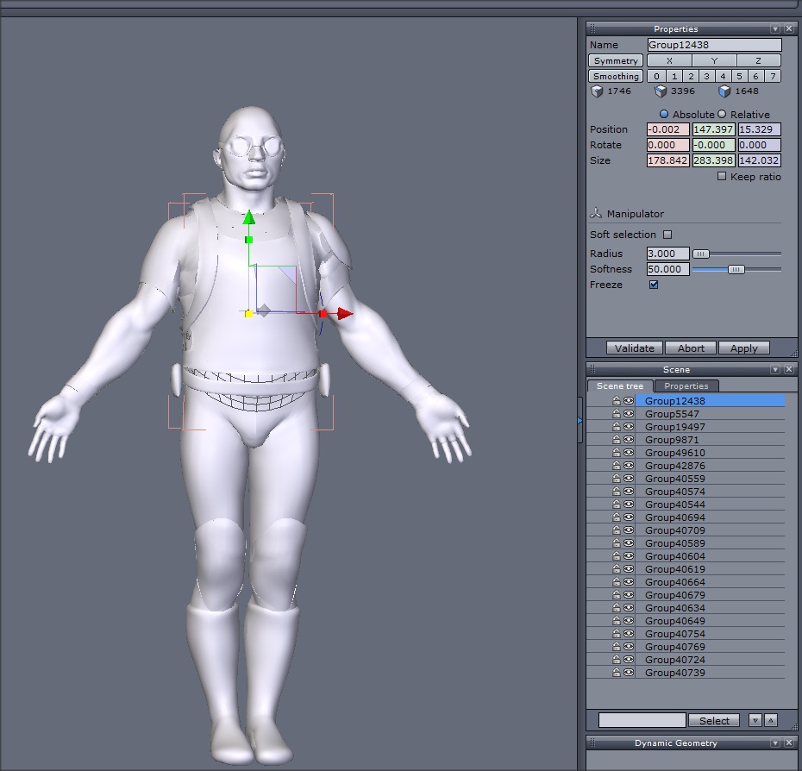Click the face count cube icon
802x771 pixels.
point(724,91)
